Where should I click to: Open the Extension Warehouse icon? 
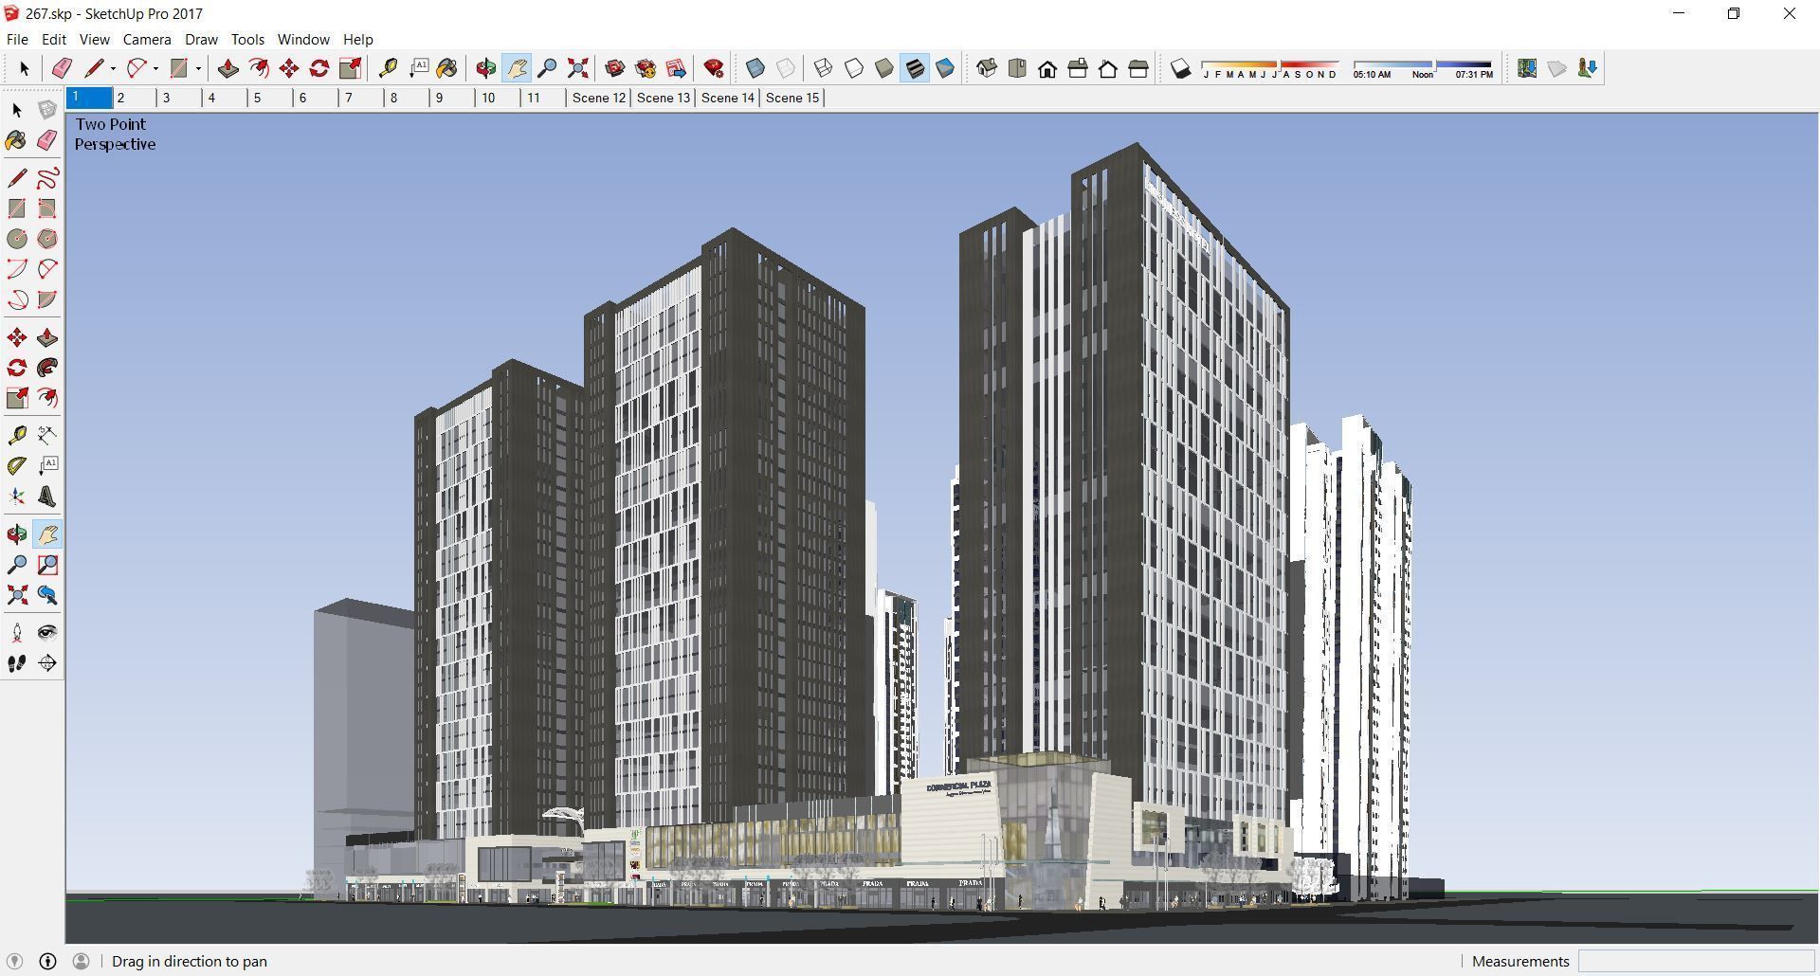click(646, 68)
